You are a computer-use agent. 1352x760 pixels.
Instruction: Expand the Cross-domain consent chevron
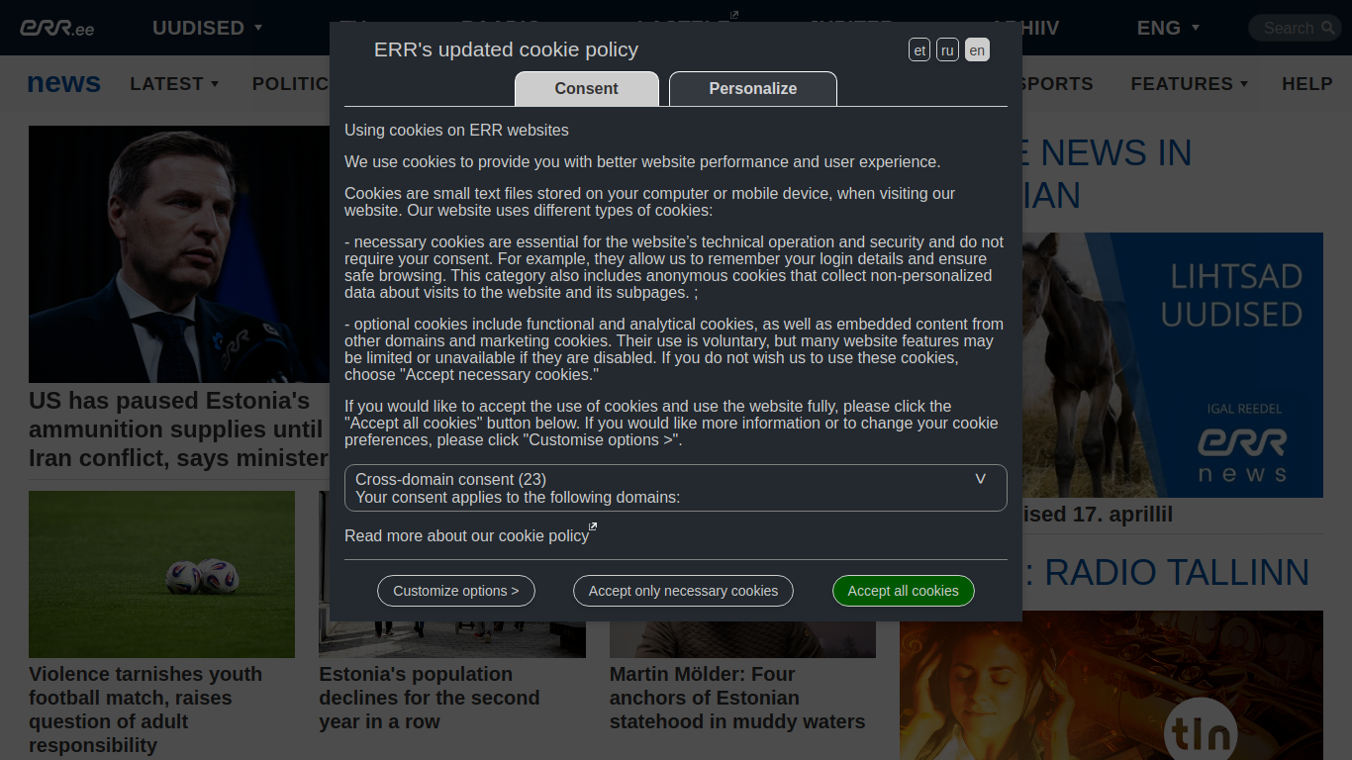click(981, 479)
